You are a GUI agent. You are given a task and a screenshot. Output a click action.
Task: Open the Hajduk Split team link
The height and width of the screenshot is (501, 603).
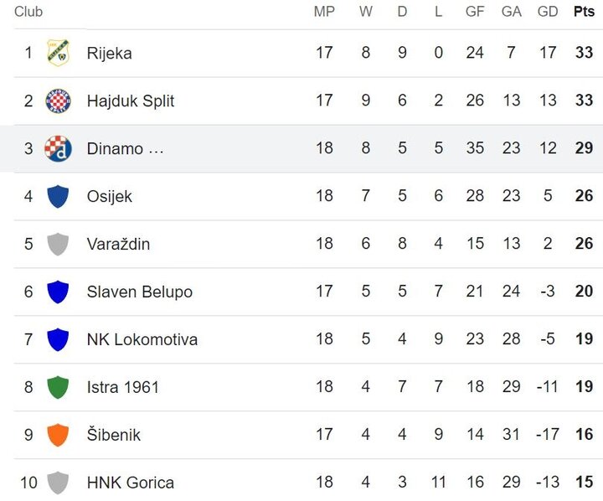(130, 101)
